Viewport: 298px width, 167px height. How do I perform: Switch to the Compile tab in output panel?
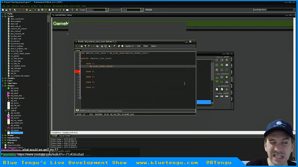[x=54, y=136]
